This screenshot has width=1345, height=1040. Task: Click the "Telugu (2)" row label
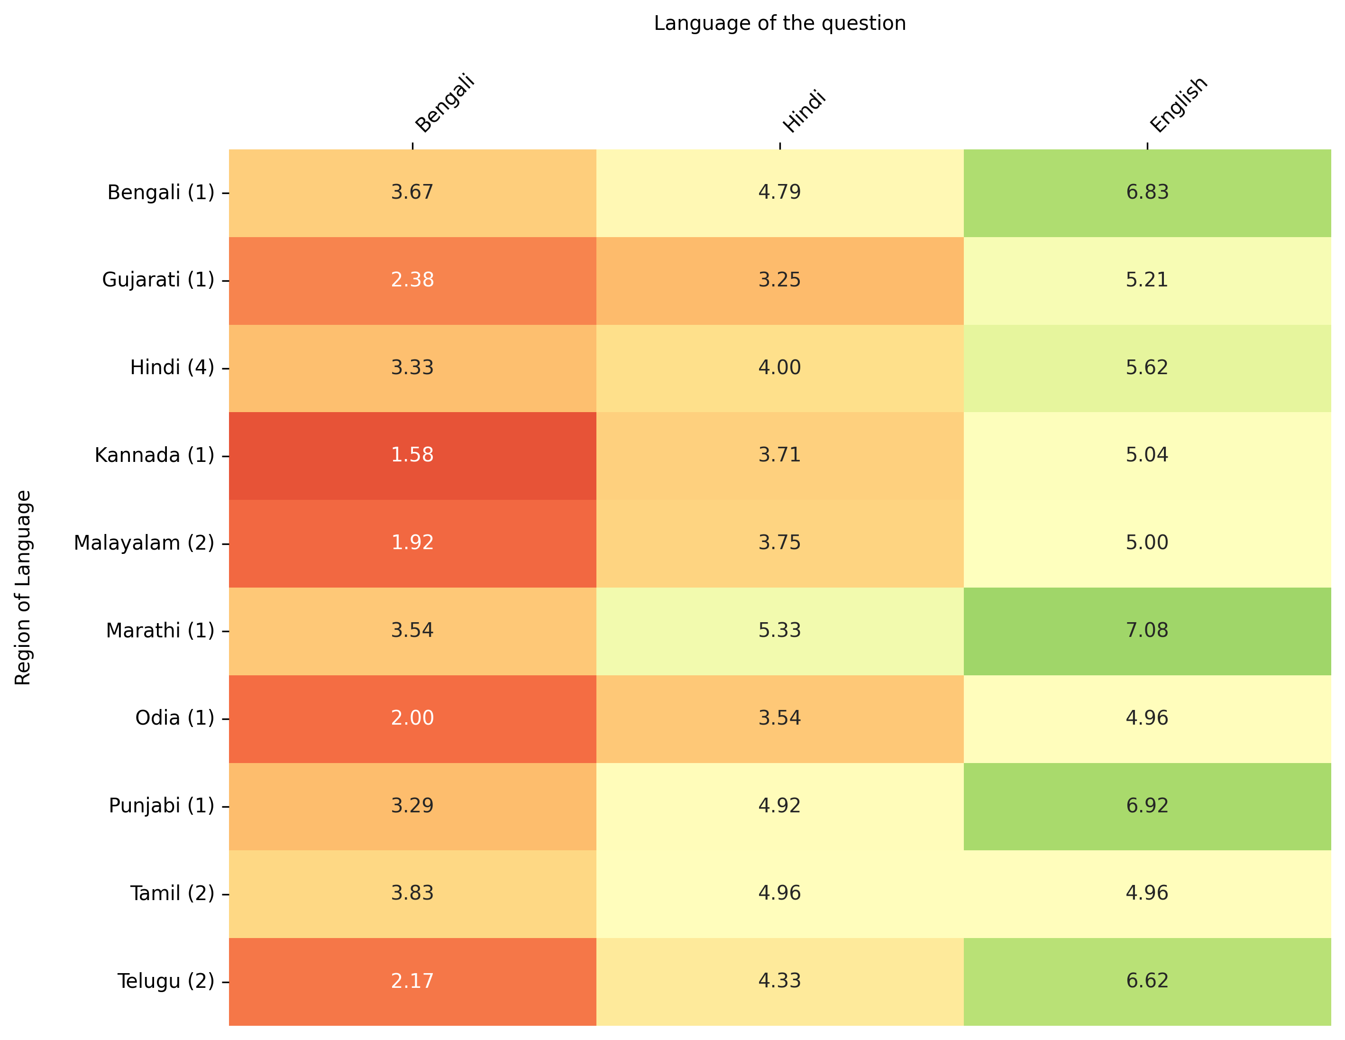click(x=165, y=981)
